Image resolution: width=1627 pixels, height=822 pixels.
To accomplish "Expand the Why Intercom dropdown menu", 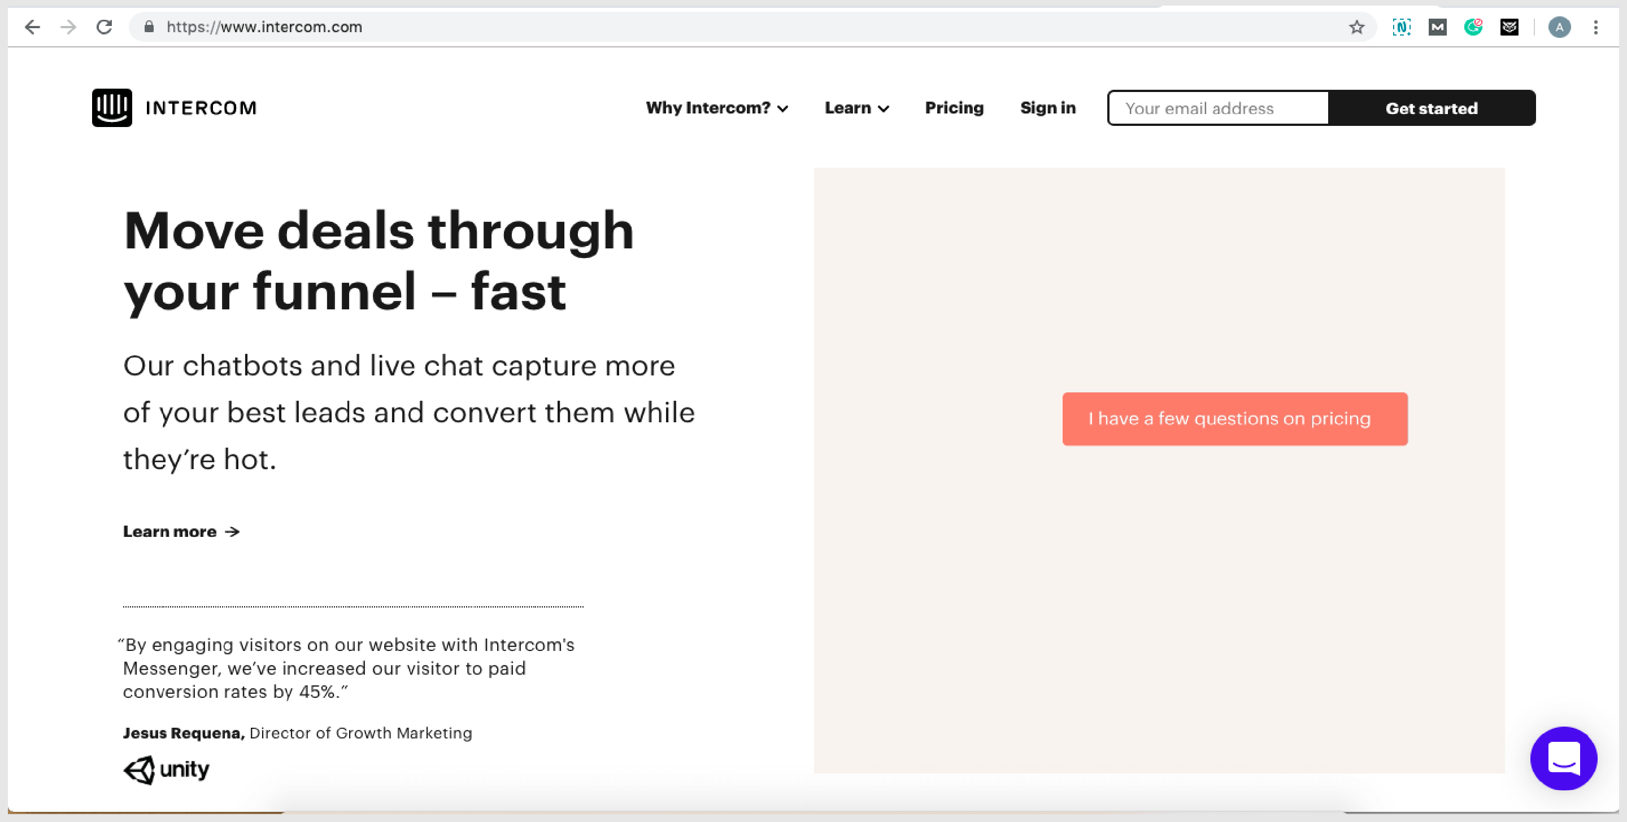I will coord(719,108).
